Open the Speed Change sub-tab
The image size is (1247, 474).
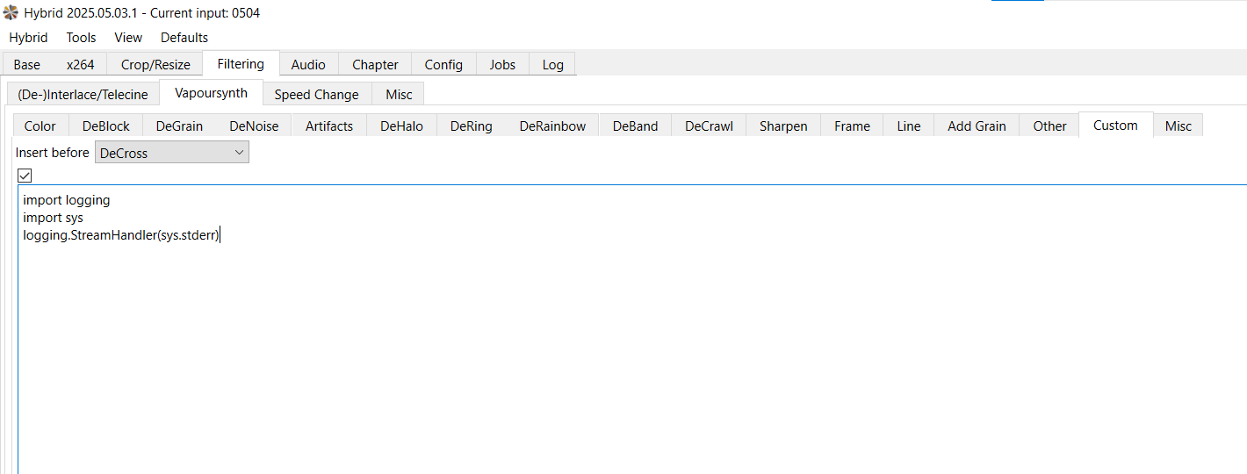[x=316, y=94]
